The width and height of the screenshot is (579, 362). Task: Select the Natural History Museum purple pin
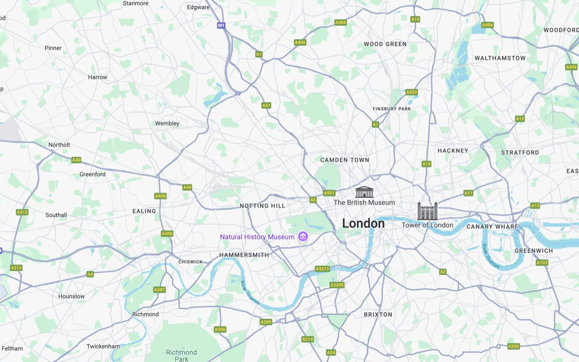pyautogui.click(x=303, y=237)
